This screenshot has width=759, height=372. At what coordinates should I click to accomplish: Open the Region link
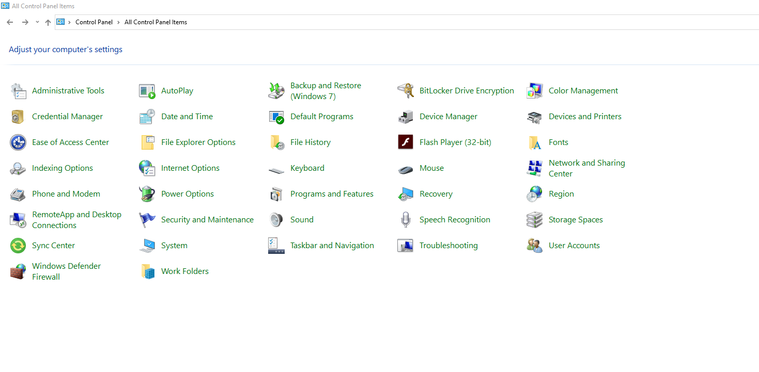point(561,194)
